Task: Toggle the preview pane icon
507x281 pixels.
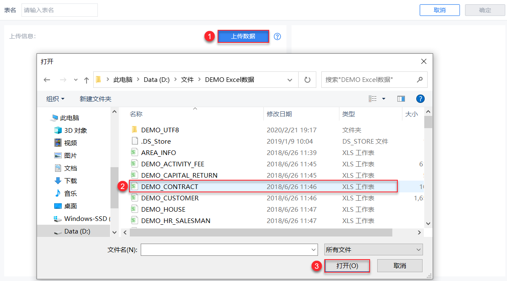Action: point(401,99)
